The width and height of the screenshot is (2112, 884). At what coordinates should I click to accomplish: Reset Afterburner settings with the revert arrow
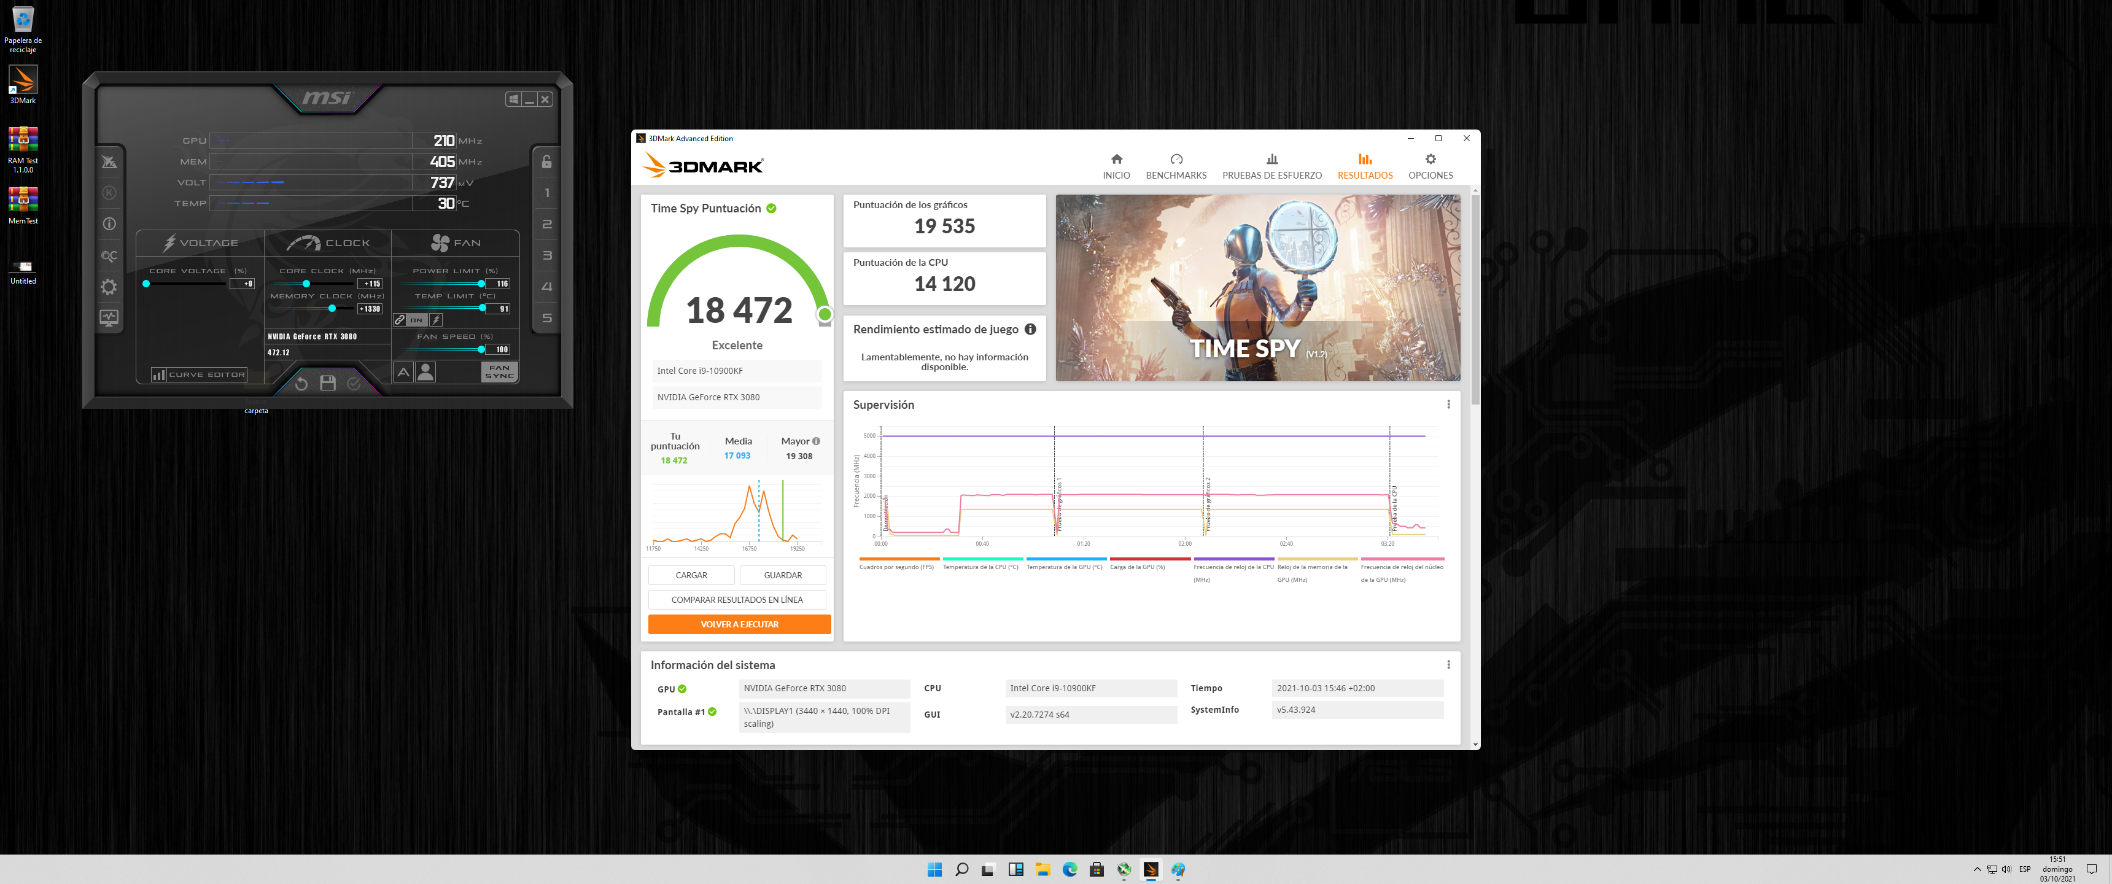point(301,383)
